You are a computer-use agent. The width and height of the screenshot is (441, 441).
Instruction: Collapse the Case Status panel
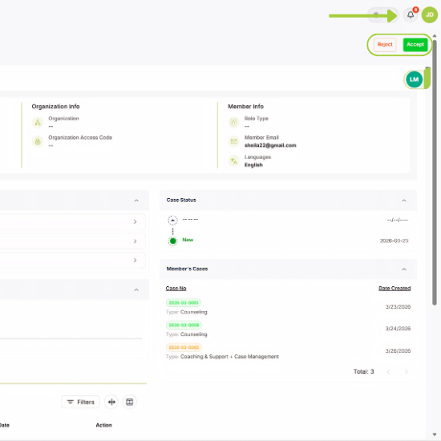[404, 200]
